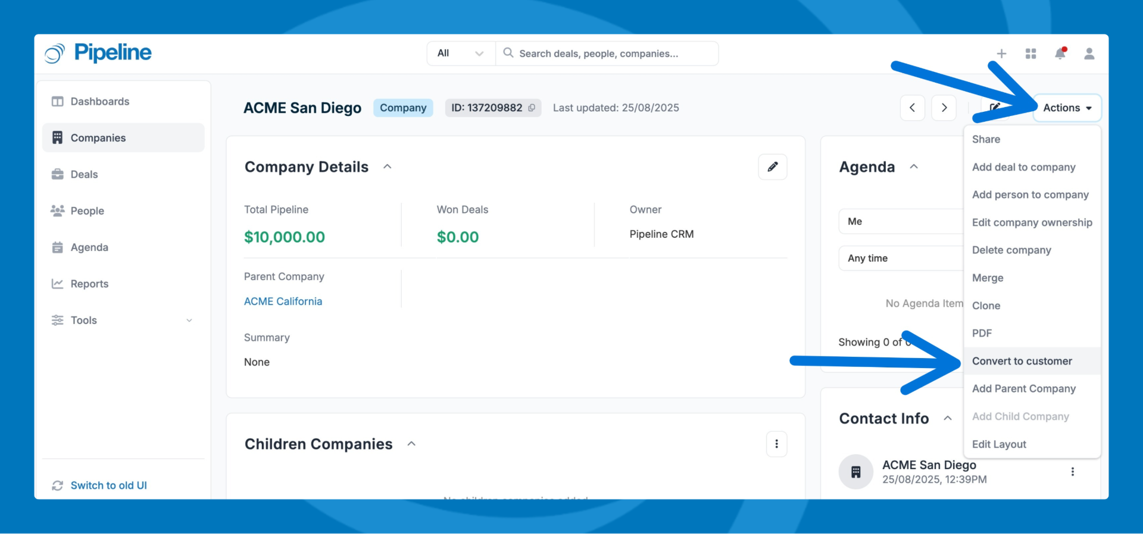Screen dimensions: 1143x534
Task: Click the Dashboards sidebar icon
Action: point(57,101)
